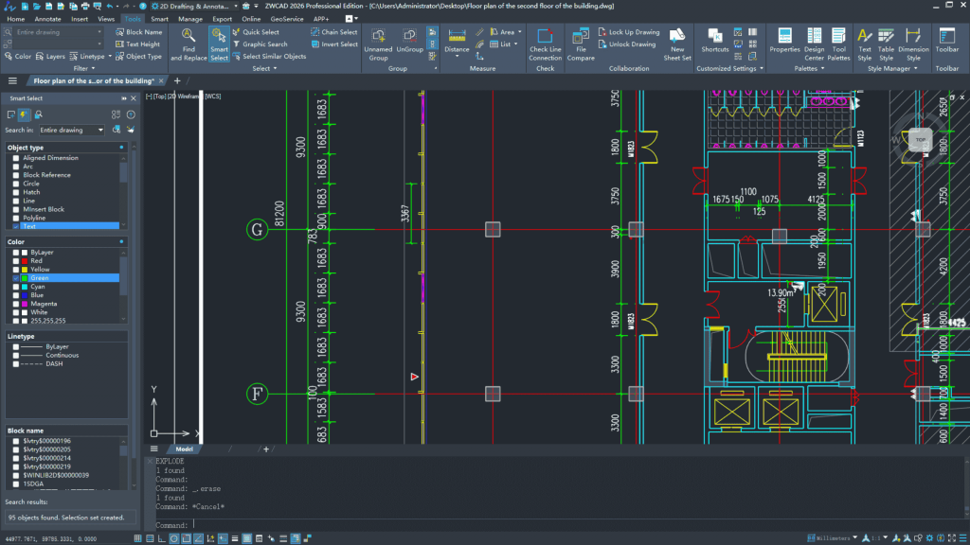Open the File Compare tool
The image size is (970, 545).
click(581, 40)
